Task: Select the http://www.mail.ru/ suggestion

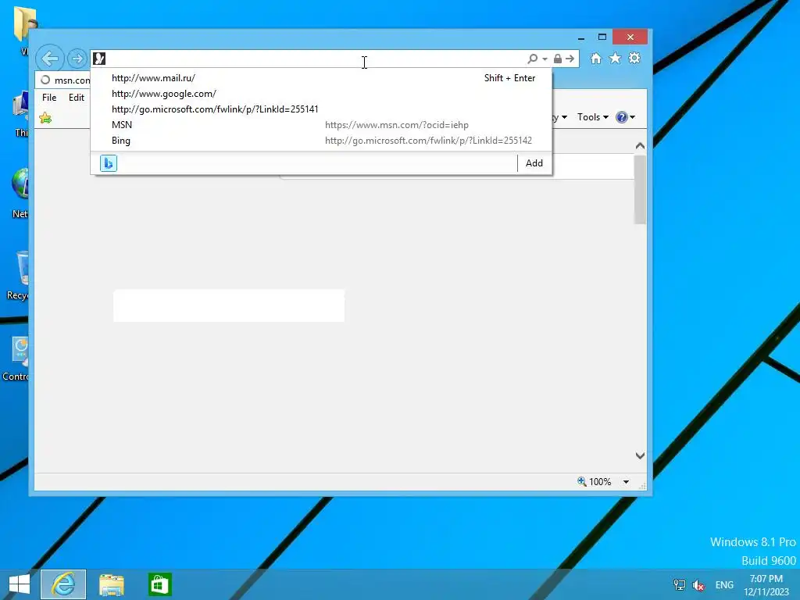Action: 321,78
